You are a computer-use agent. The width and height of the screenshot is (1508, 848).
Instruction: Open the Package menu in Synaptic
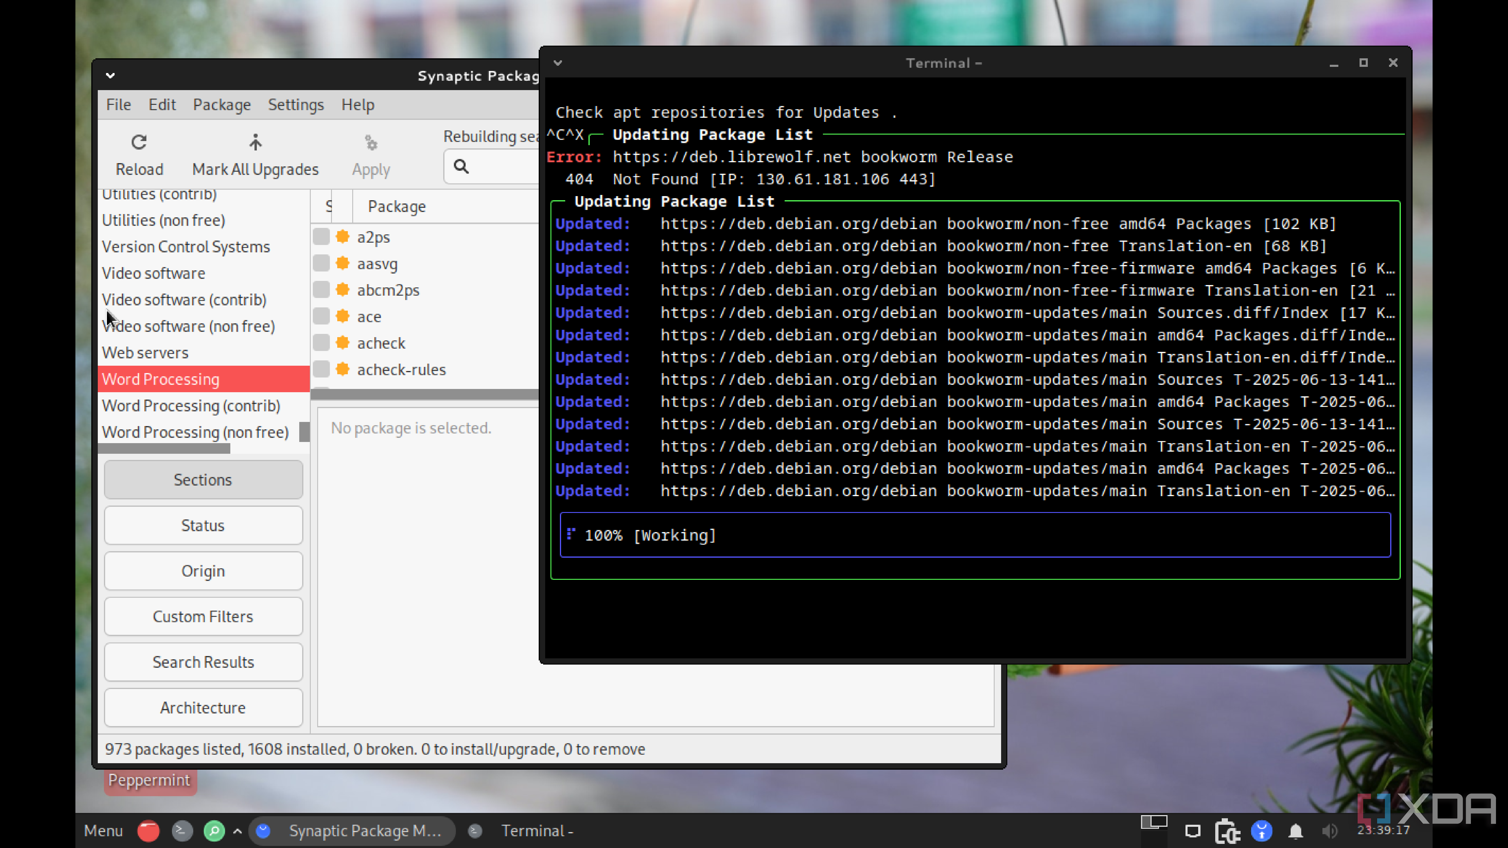coord(222,105)
